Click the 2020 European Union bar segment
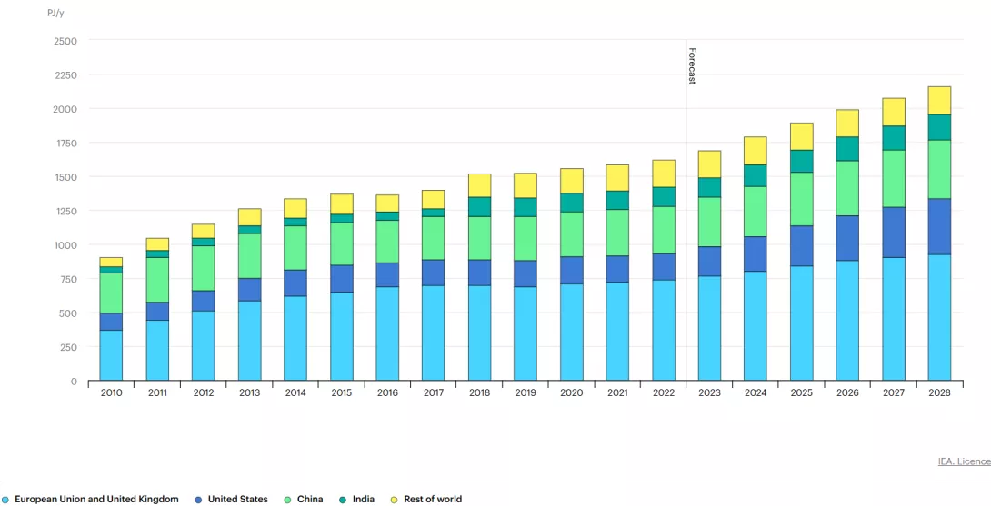 click(571, 332)
